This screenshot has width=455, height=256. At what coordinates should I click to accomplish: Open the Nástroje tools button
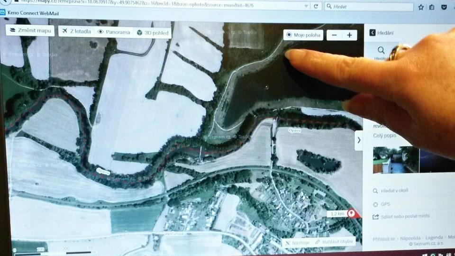(297, 242)
